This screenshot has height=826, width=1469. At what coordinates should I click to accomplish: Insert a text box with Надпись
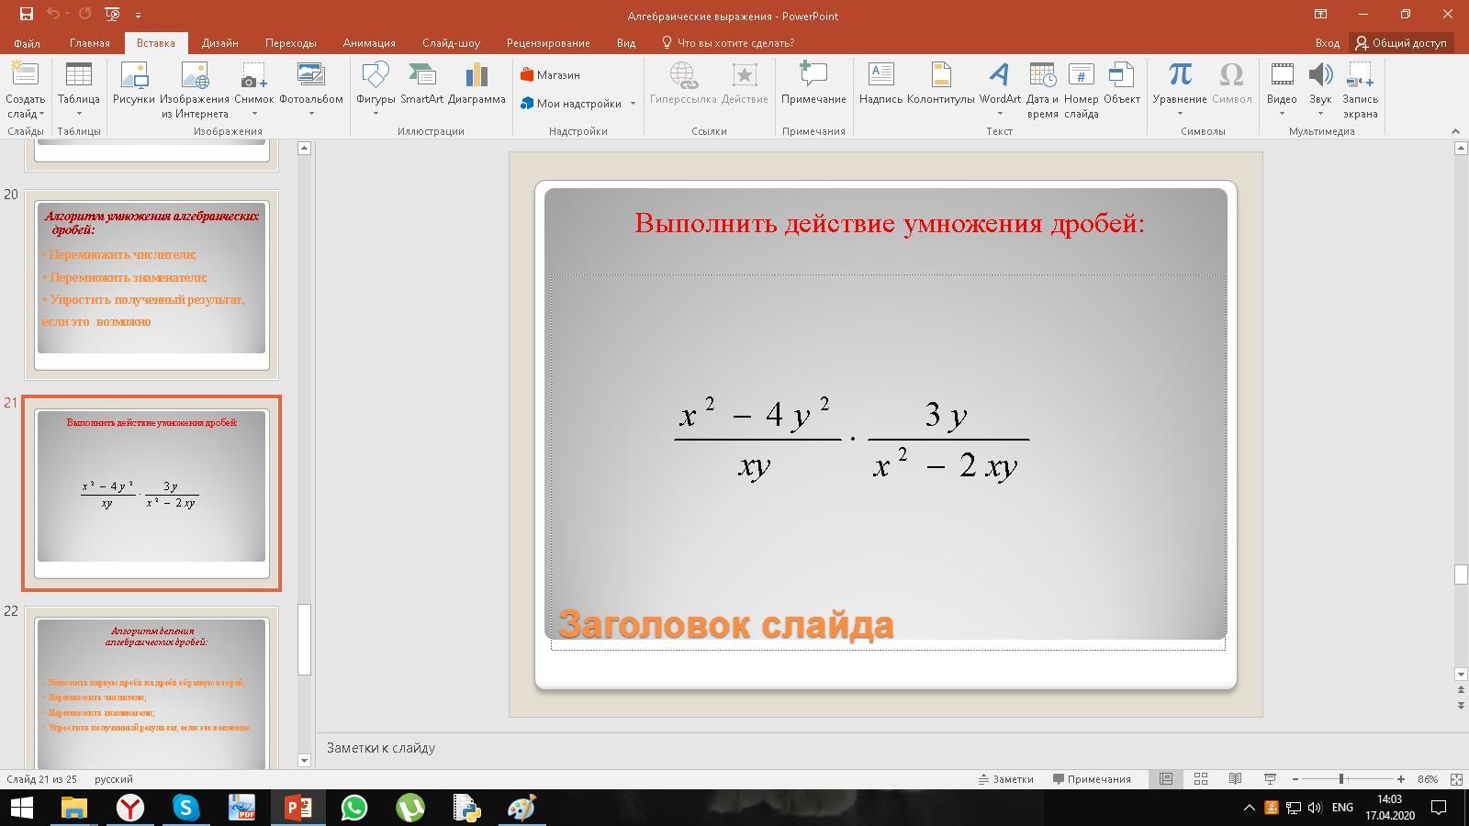click(x=881, y=84)
